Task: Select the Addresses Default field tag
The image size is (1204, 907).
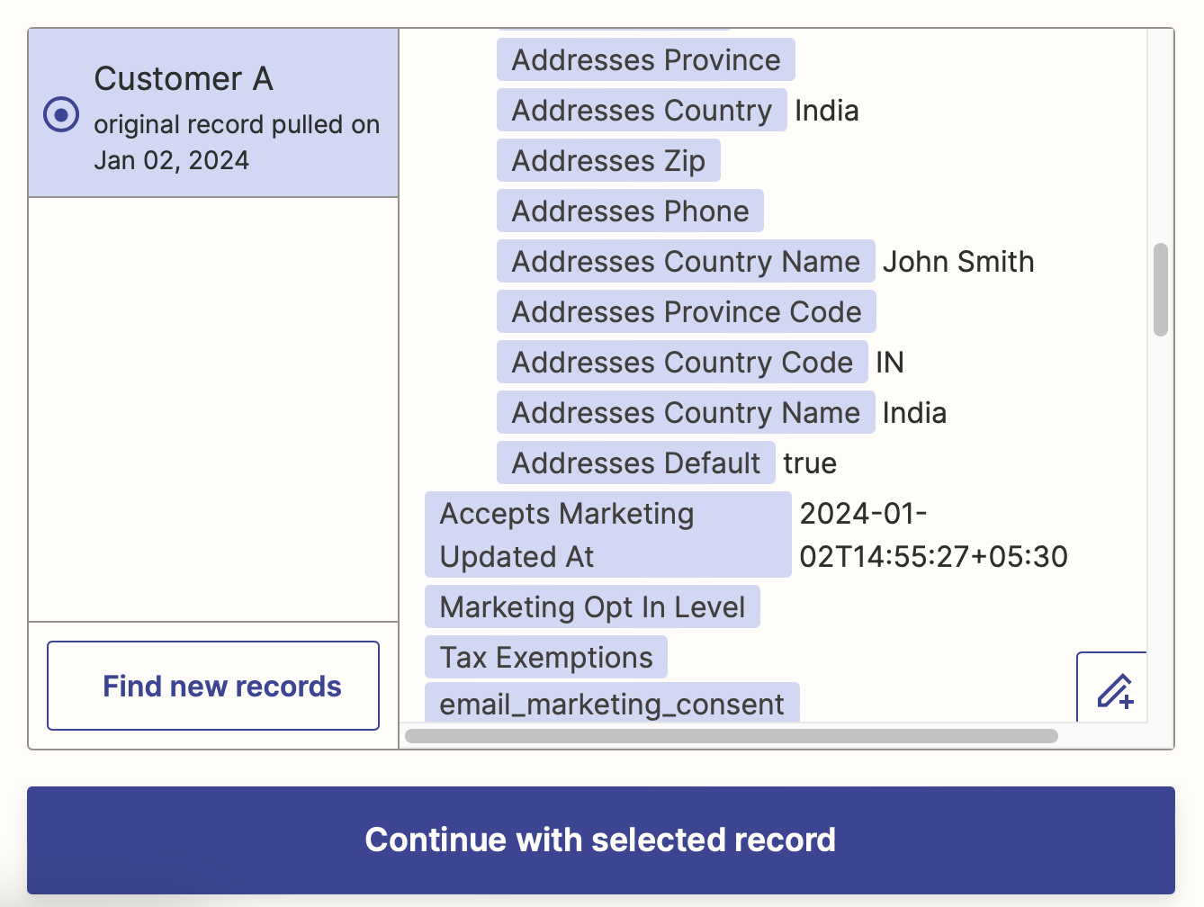Action: (636, 462)
